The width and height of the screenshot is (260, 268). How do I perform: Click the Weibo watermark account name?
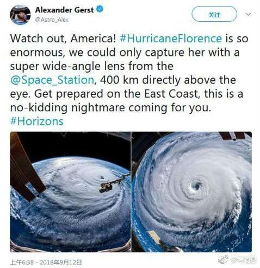point(243,260)
